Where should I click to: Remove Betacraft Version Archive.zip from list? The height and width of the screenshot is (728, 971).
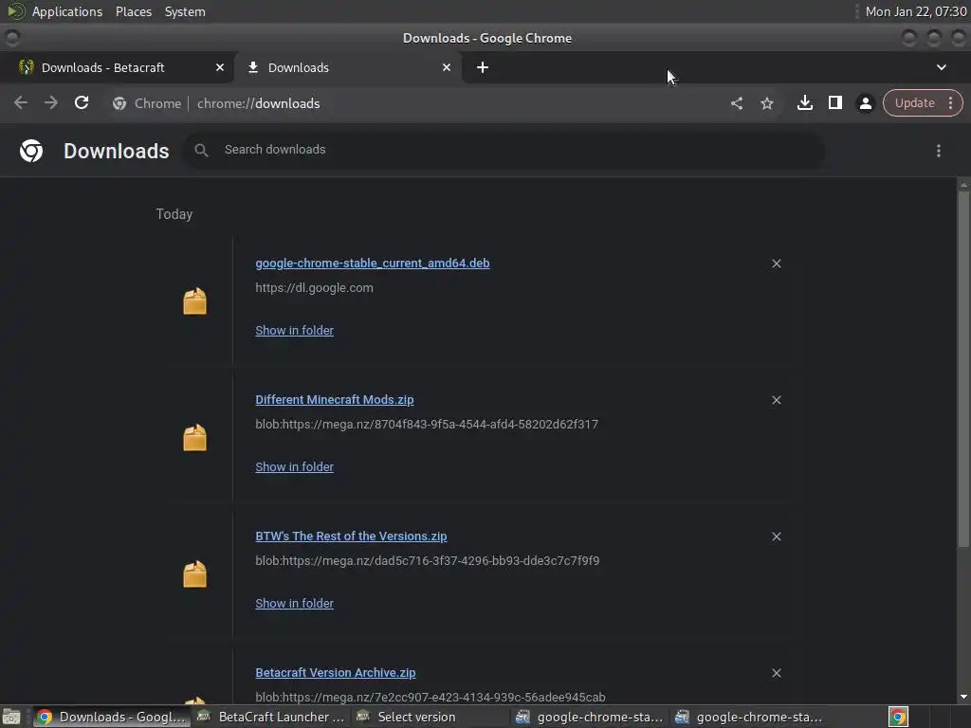pos(776,673)
